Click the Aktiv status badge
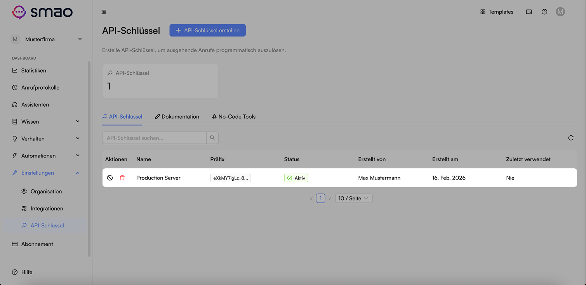The image size is (586, 285). pos(296,178)
